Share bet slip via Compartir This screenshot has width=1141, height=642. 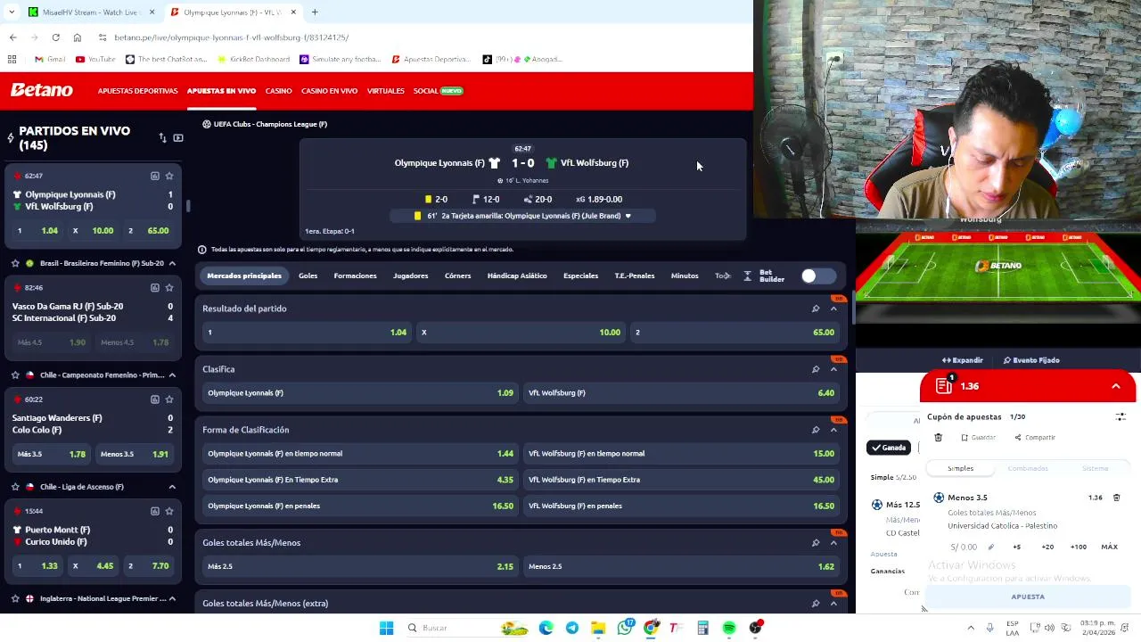1035,438
